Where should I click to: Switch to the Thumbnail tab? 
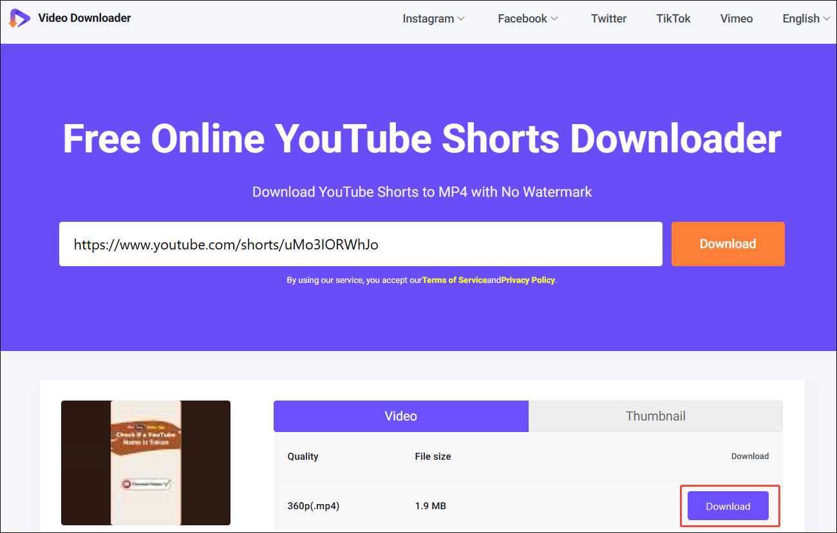pos(655,416)
